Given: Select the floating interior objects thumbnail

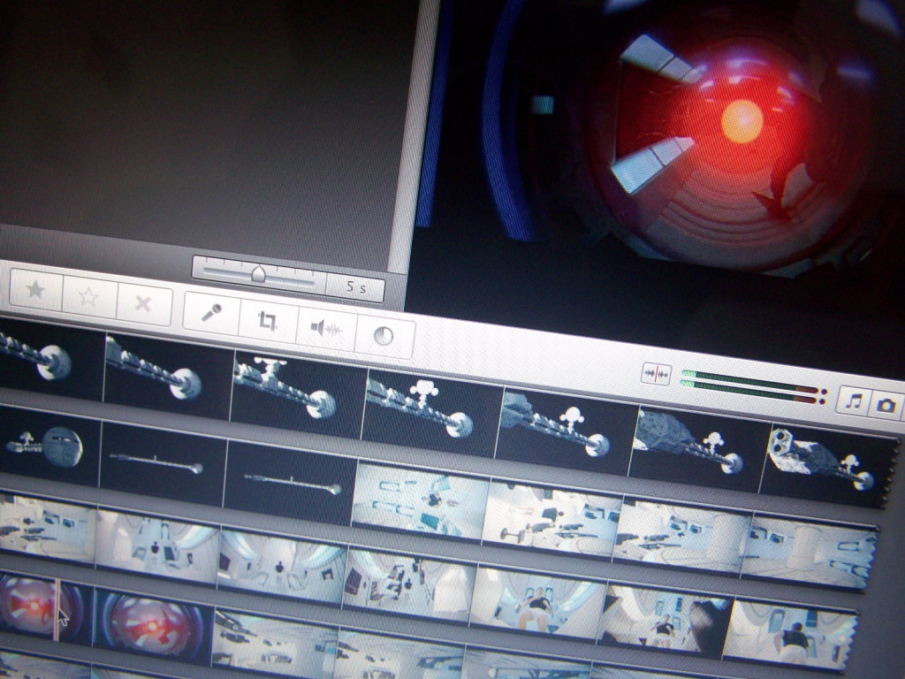Looking at the screenshot, I should pyautogui.click(x=420, y=502).
